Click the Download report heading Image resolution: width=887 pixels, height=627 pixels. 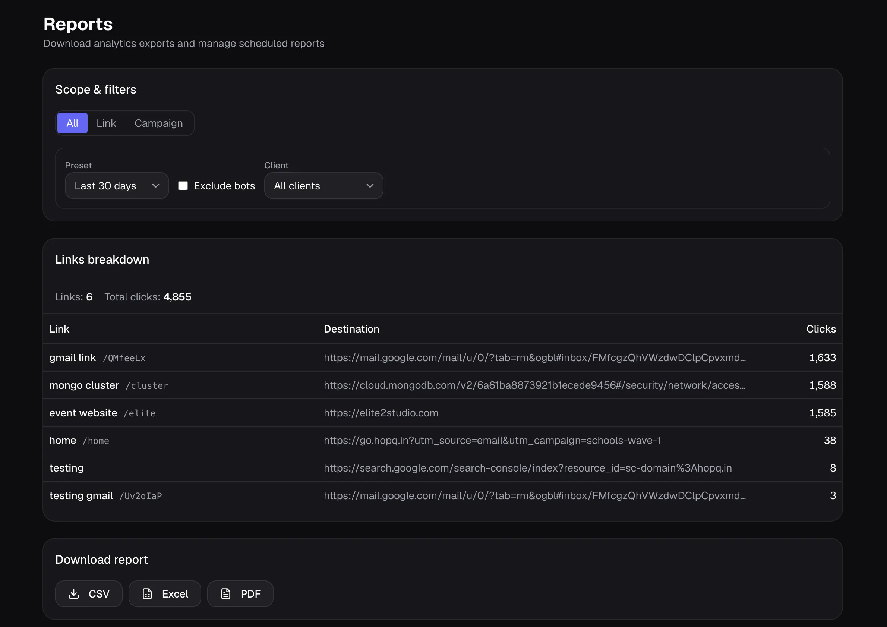[x=102, y=560]
